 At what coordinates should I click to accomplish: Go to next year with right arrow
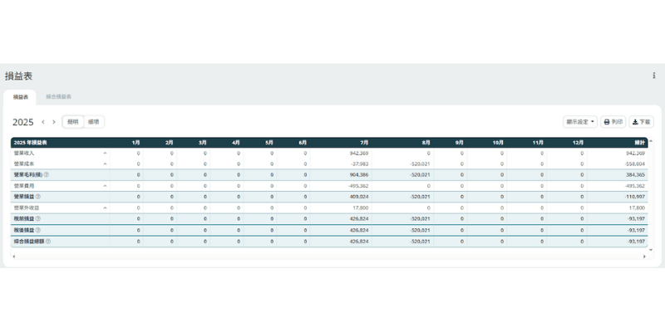click(x=54, y=122)
